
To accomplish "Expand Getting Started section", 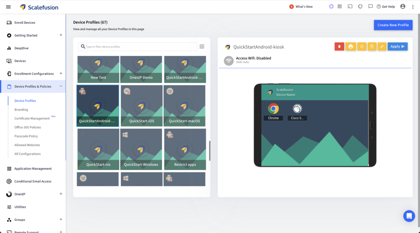I will (x=61, y=35).
